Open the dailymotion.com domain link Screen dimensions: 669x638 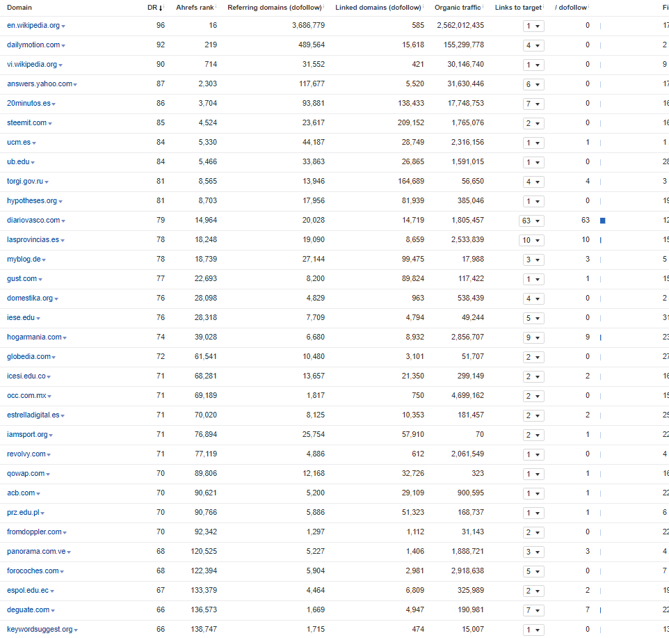(33, 45)
